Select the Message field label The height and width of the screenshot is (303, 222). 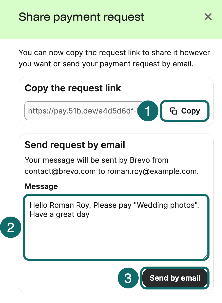pyautogui.click(x=41, y=186)
